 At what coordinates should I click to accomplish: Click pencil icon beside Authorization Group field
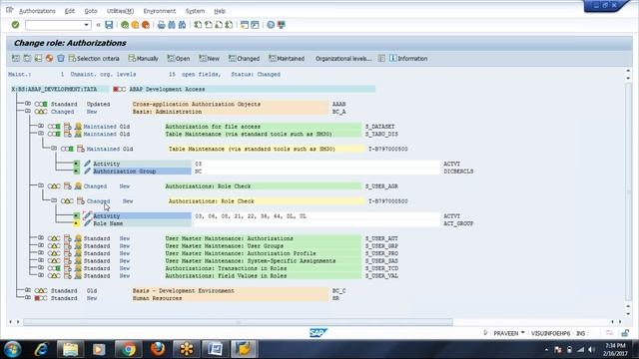(x=87, y=171)
